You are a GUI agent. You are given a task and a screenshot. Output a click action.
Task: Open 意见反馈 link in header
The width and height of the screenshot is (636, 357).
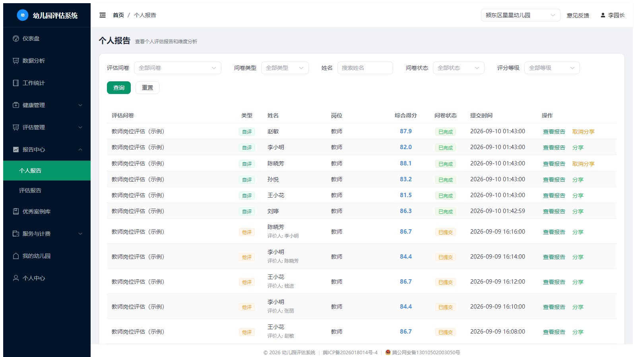click(578, 15)
